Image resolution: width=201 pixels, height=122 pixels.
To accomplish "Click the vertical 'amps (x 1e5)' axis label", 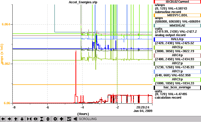I will 2,54.
